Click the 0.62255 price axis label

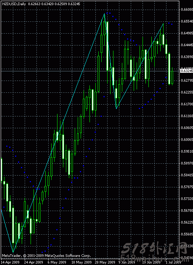tap(187, 92)
